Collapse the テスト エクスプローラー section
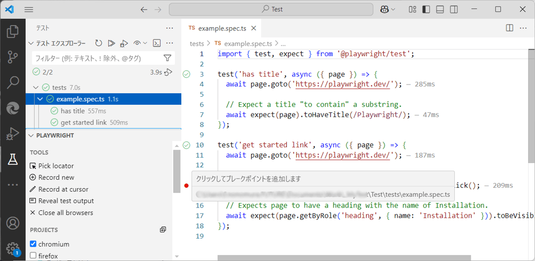Screen dimensions: 535x261 [32, 43]
